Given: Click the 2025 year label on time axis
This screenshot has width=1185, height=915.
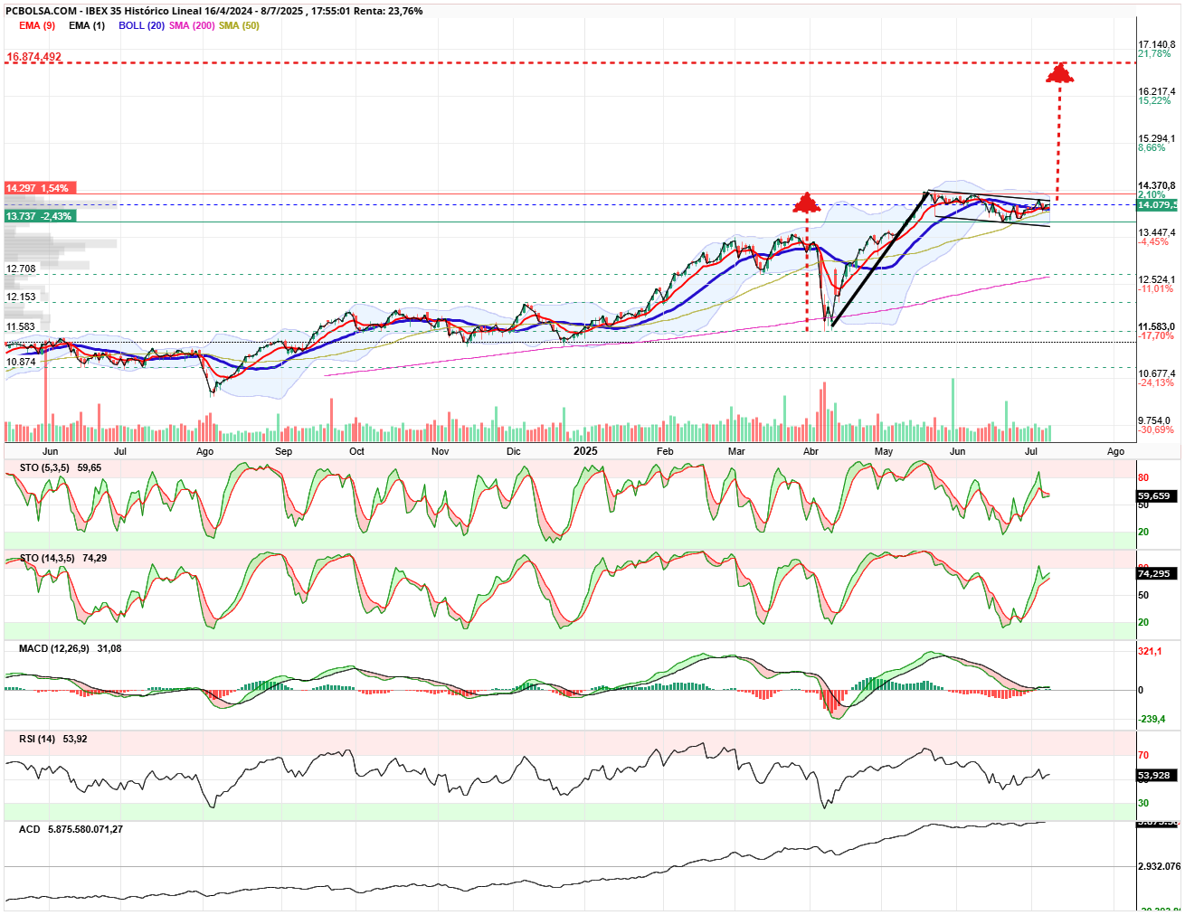Looking at the screenshot, I should [585, 451].
